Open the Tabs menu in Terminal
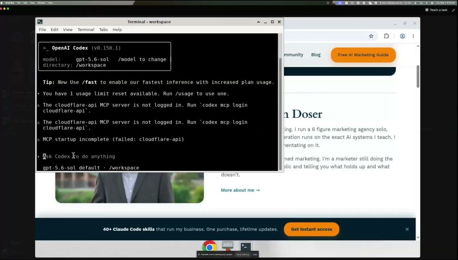 point(103,30)
